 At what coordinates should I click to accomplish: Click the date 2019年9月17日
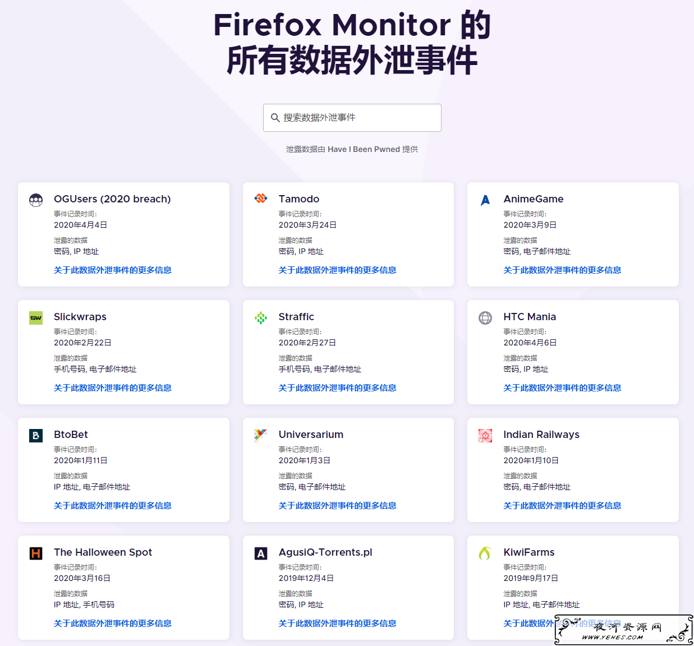click(x=531, y=578)
